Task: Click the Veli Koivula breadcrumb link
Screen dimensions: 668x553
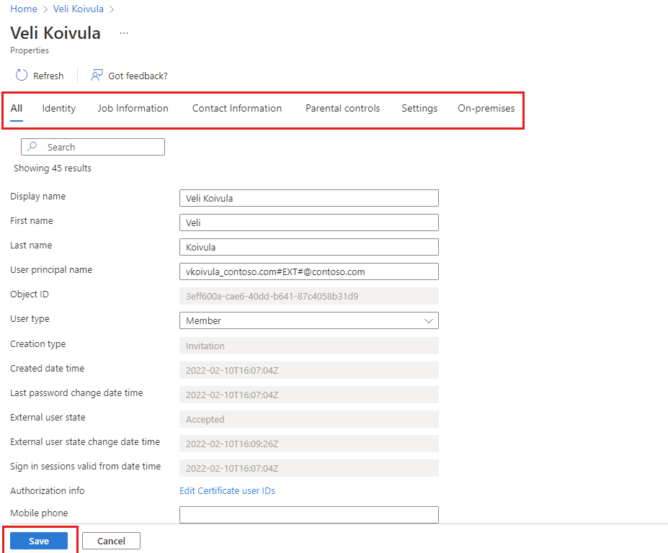Action: point(79,9)
